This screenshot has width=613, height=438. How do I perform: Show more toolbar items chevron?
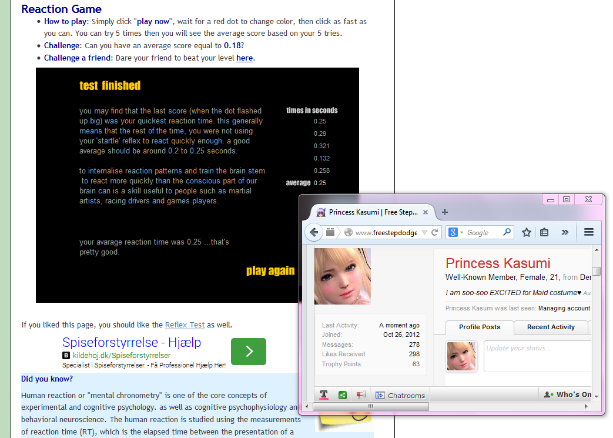point(565,232)
